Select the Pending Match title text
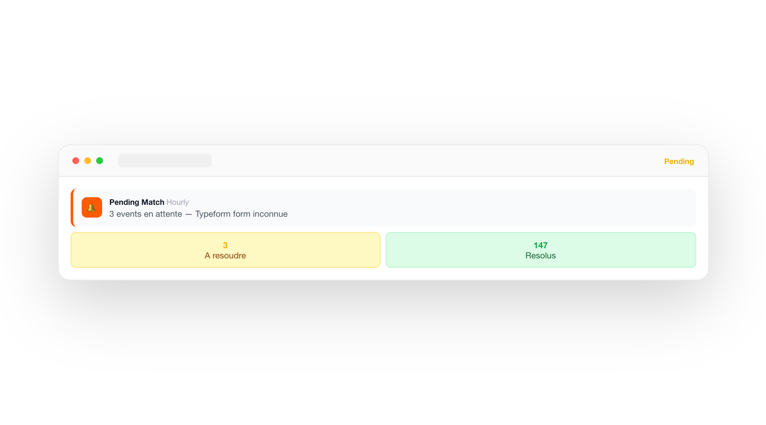The image size is (766, 425). 137,202
